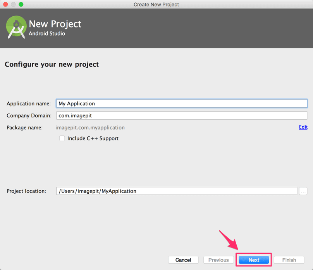Open the Edit link for package name
The image size is (313, 270).
coord(303,127)
